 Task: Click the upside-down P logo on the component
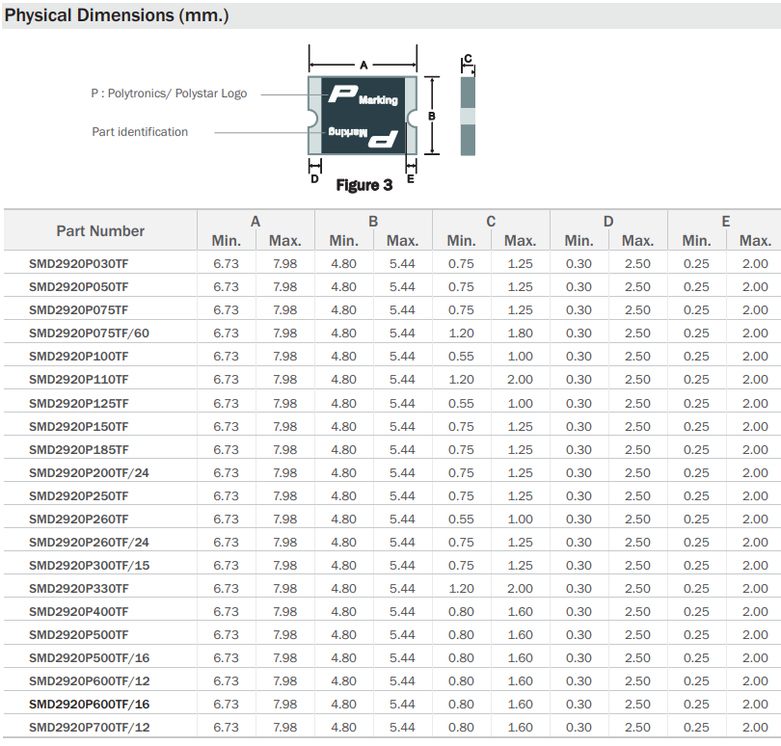pos(385,138)
